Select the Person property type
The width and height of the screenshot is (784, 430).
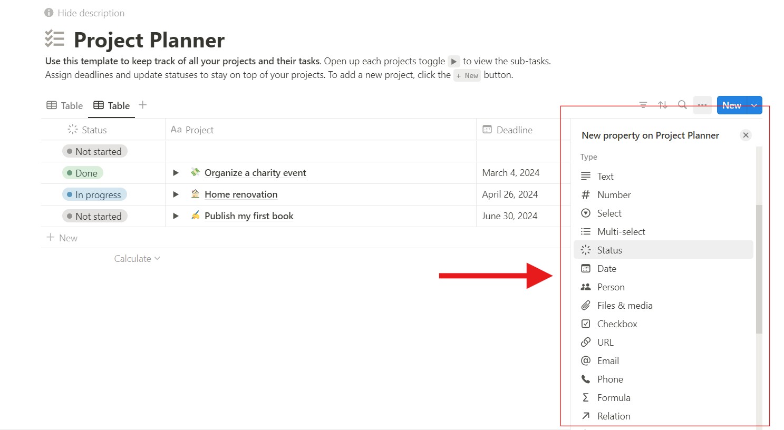(610, 287)
